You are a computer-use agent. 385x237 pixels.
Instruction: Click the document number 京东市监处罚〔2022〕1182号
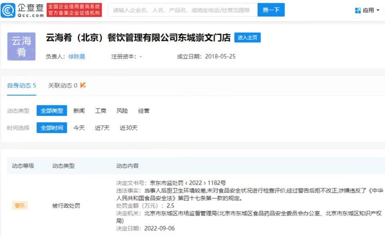pos(188,183)
